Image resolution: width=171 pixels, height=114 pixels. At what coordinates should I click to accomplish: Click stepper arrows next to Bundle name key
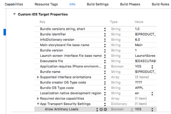[105, 72]
